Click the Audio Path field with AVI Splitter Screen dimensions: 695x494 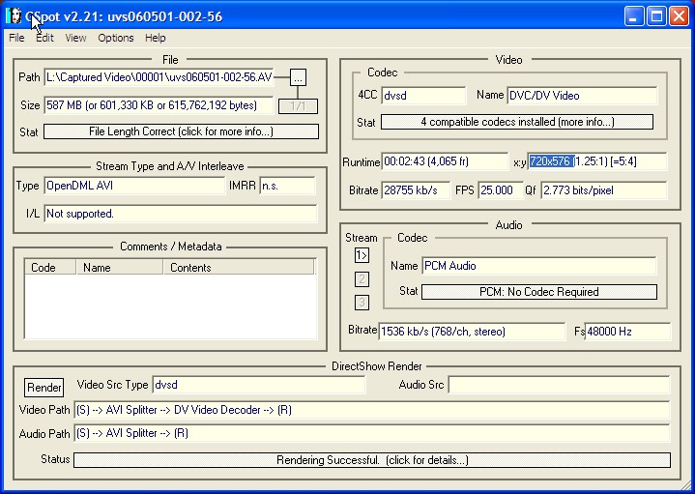[x=372, y=433]
